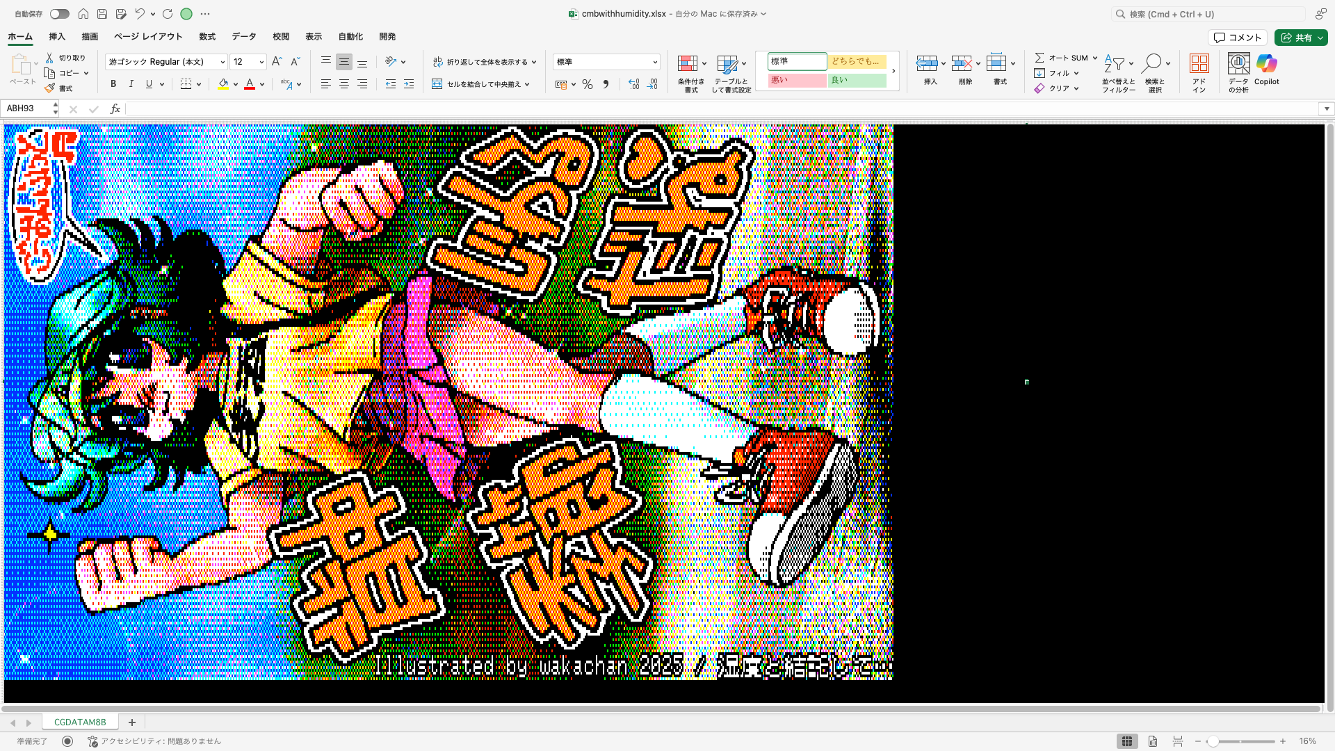1335x751 pixels.
Task: Toggle align text right
Action: coord(362,84)
